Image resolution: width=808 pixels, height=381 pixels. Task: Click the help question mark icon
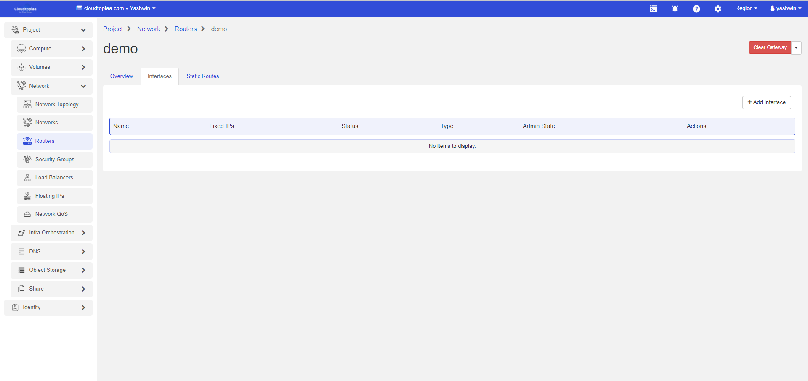[x=696, y=9]
